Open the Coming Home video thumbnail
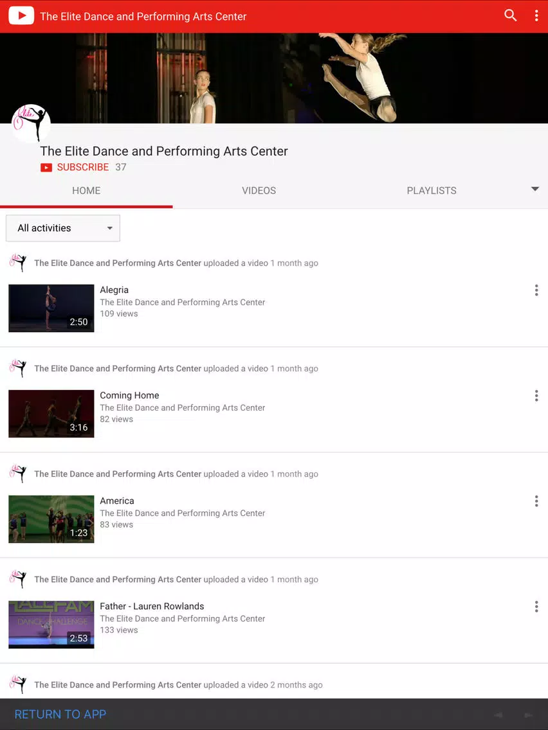Image resolution: width=548 pixels, height=730 pixels. [51, 413]
